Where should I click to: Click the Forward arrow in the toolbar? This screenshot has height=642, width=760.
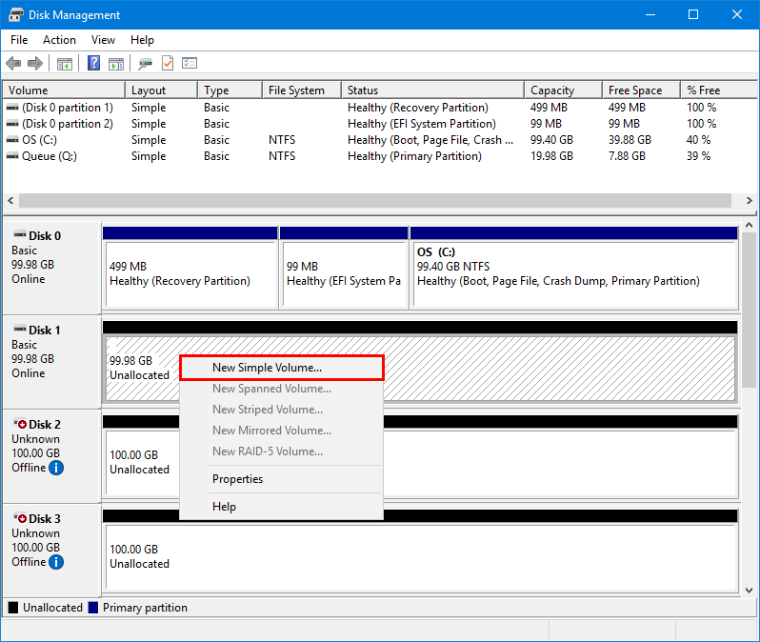(x=35, y=64)
